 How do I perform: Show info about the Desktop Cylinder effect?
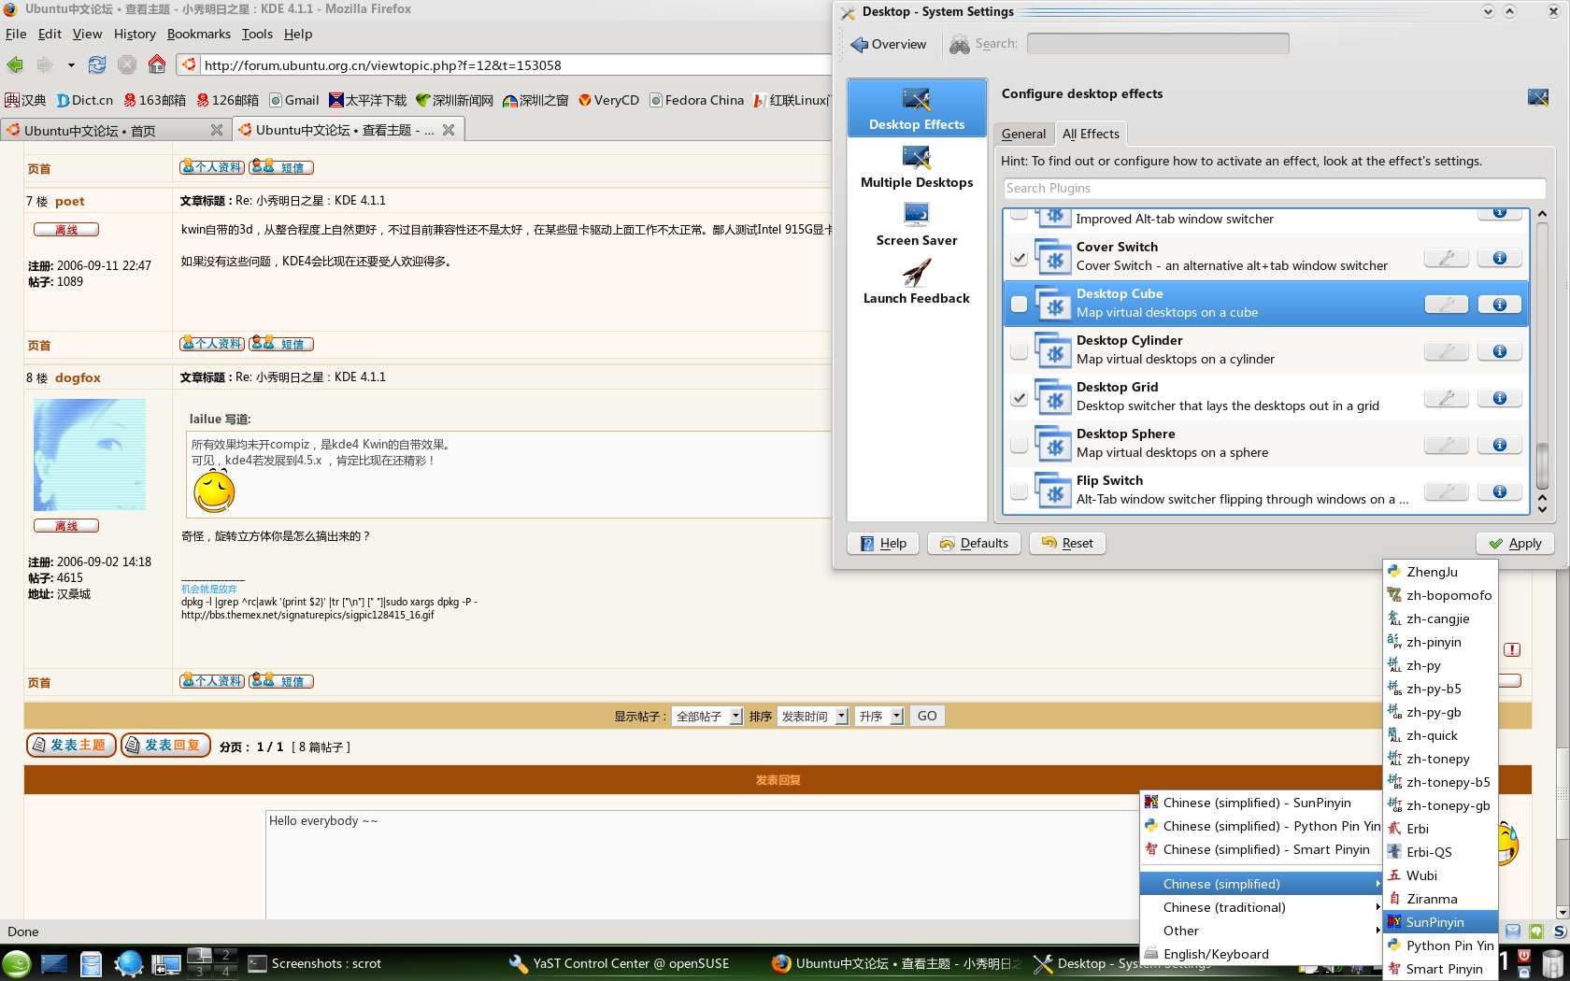[x=1499, y=351]
